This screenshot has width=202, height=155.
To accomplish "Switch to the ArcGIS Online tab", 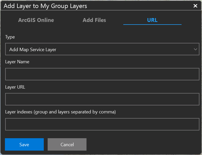I will tap(36, 20).
